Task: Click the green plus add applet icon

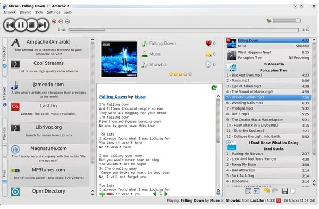Action: click(102, 194)
